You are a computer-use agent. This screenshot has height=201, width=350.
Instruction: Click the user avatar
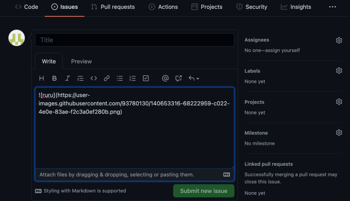(17, 38)
